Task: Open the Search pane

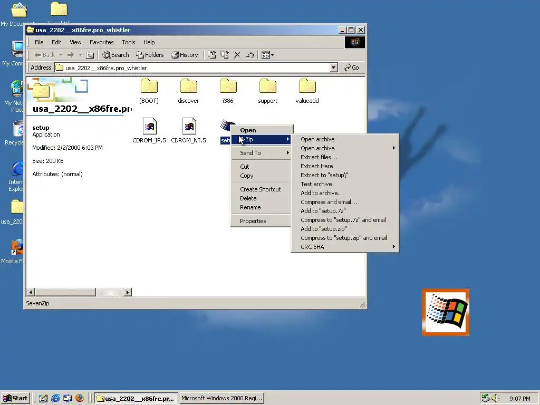Action: 115,55
